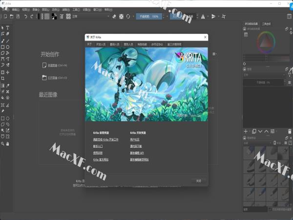Image resolution: width=293 pixels, height=220 pixels.
Task: Select the Transform tool
Action: point(2,72)
